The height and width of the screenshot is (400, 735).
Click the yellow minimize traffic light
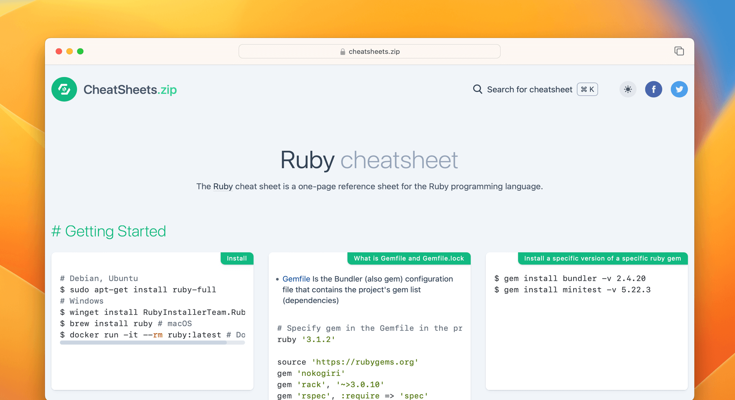[70, 51]
